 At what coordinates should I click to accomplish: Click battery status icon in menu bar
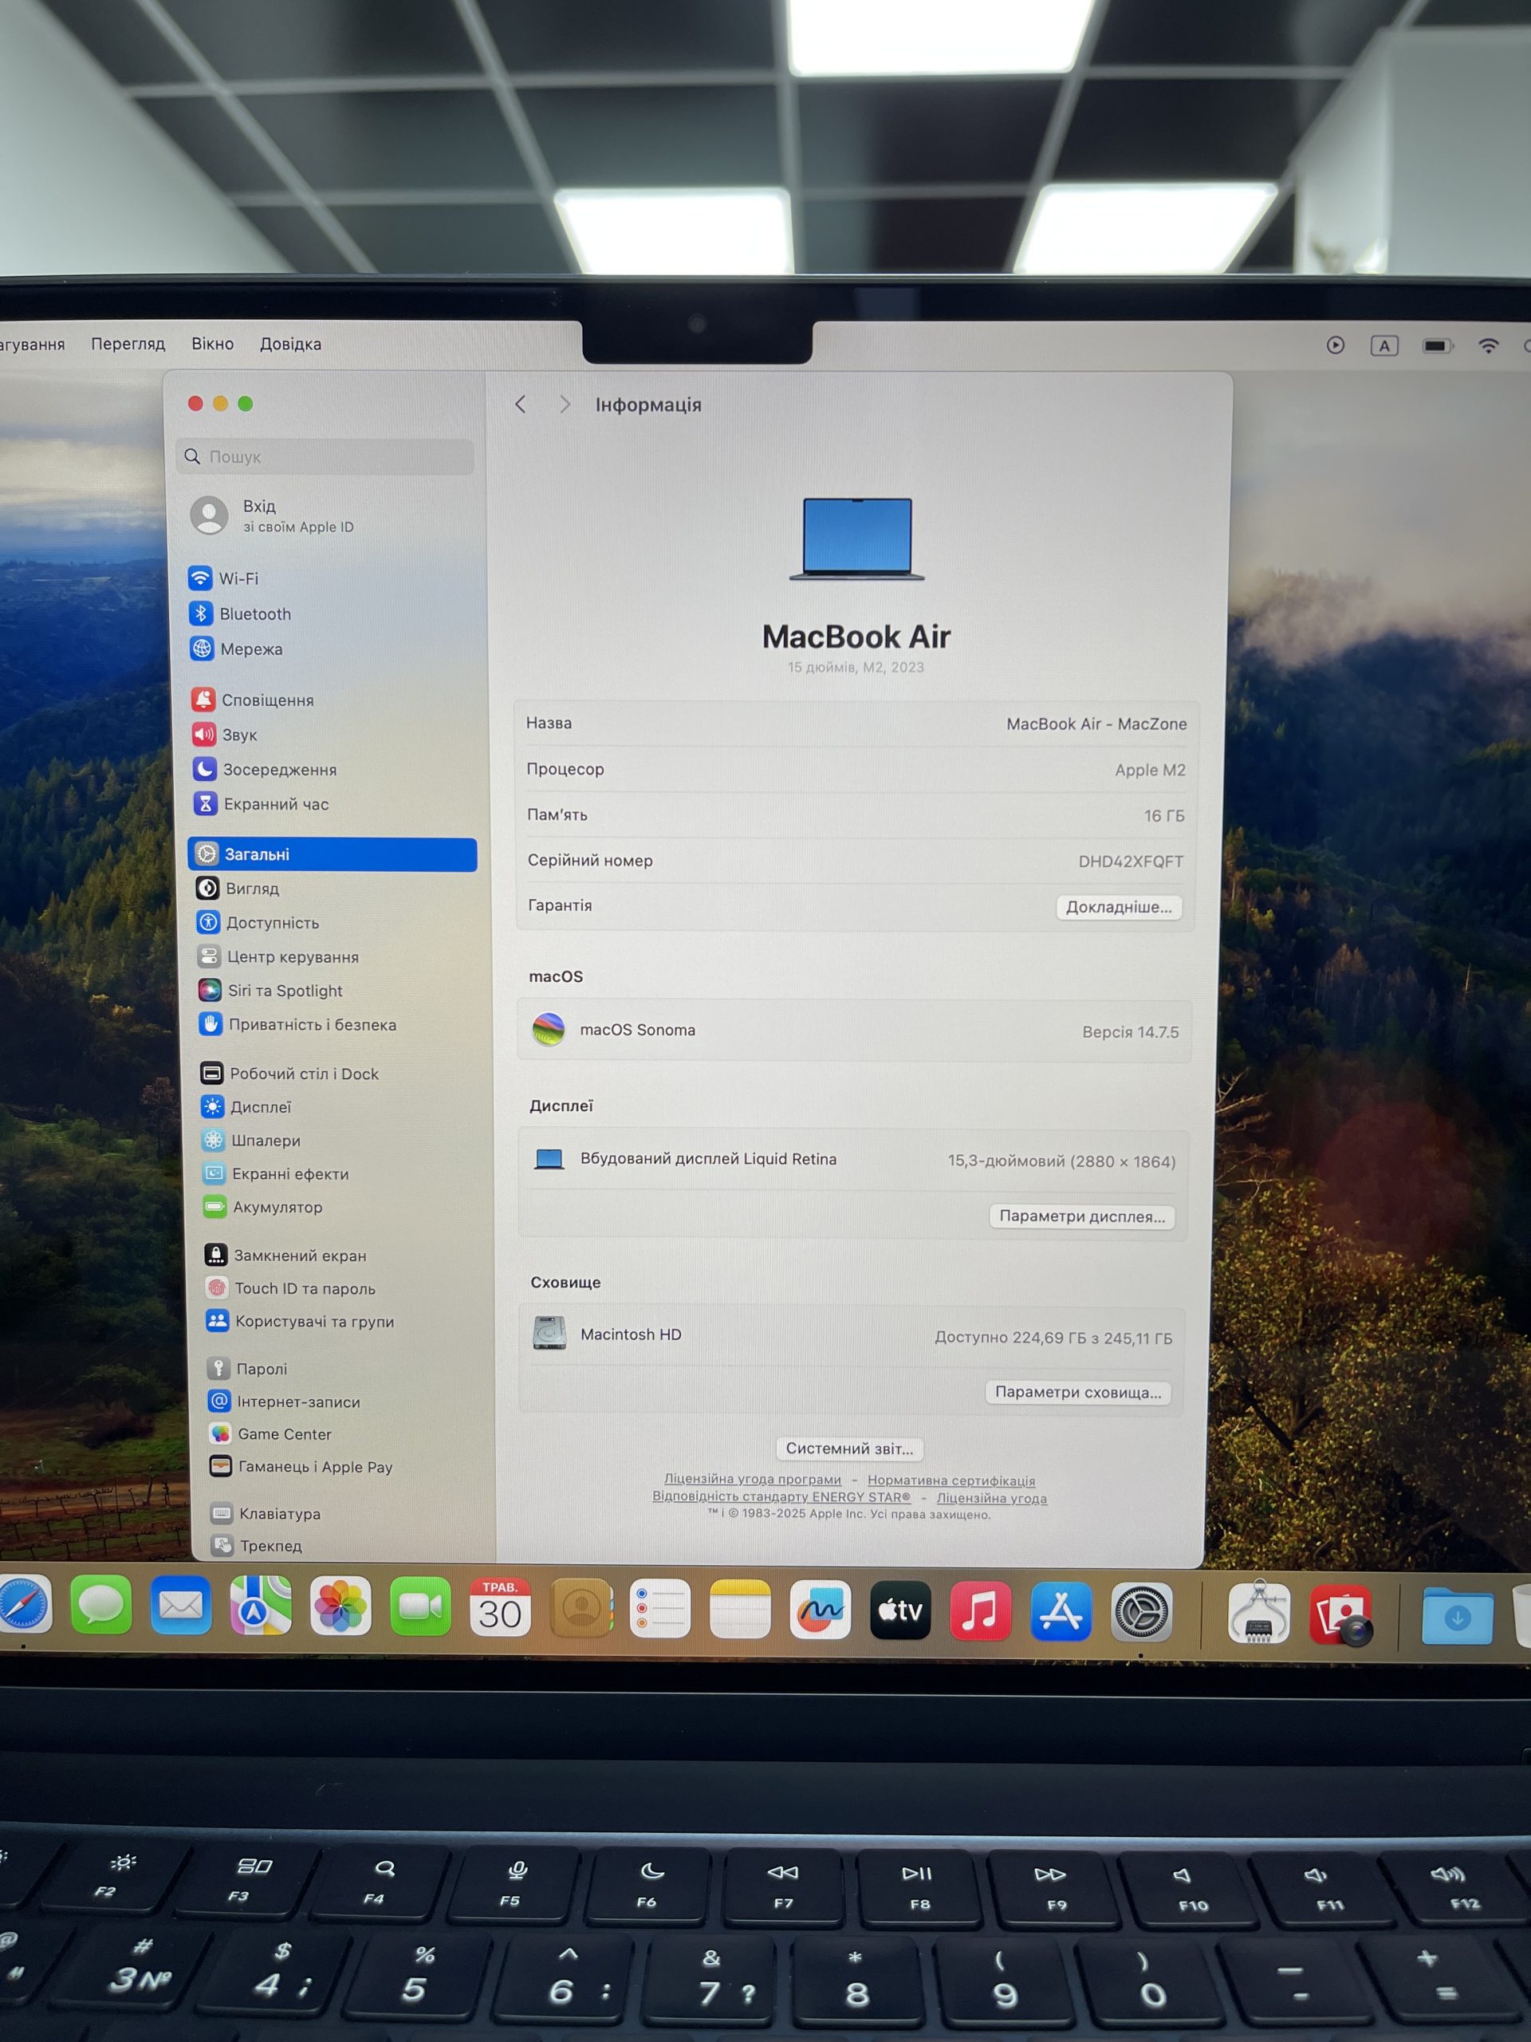click(1437, 345)
